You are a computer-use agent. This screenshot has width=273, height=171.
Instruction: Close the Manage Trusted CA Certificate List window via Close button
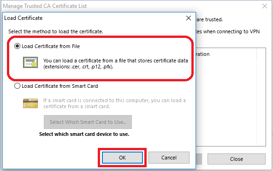(237, 159)
